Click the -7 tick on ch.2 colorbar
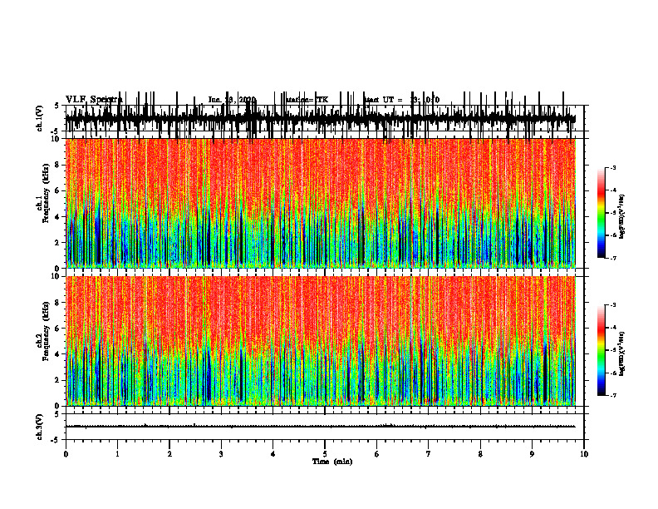Screen dimensions: 658x509 click(x=612, y=396)
